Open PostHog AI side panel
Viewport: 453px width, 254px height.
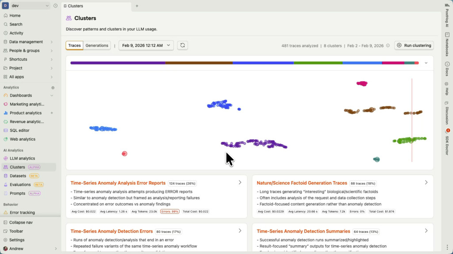[447, 16]
